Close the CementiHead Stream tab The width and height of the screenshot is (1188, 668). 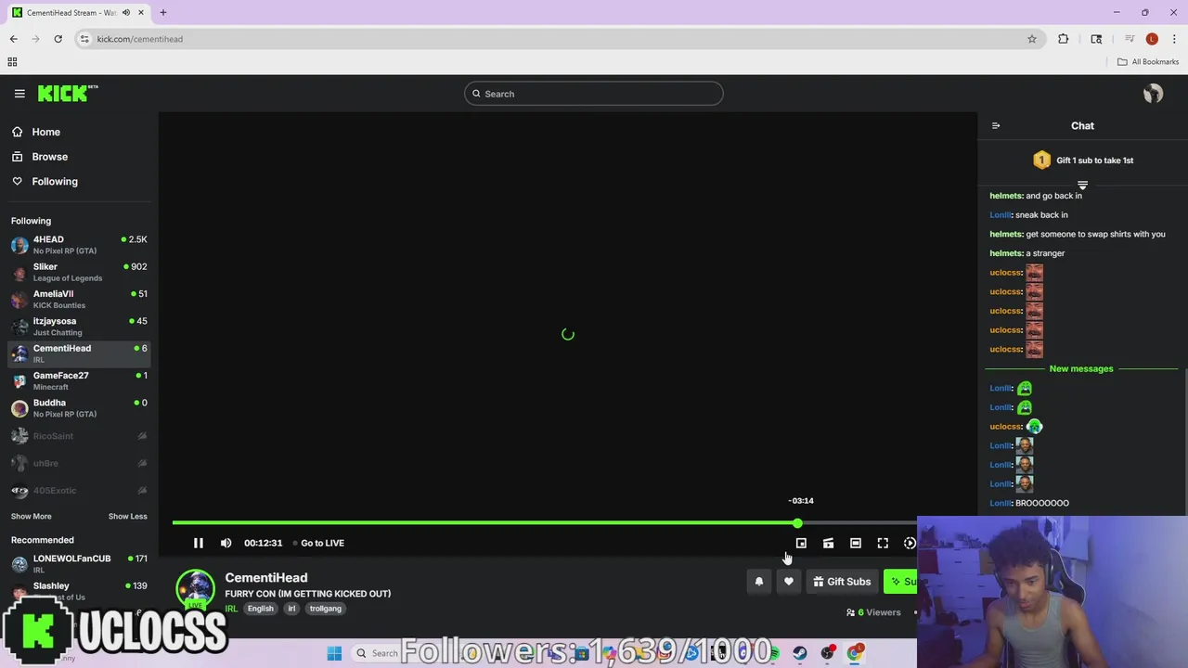[x=141, y=13]
